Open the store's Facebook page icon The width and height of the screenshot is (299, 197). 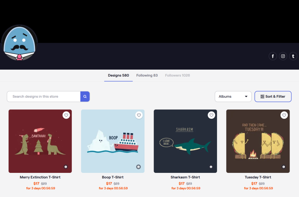point(273,56)
